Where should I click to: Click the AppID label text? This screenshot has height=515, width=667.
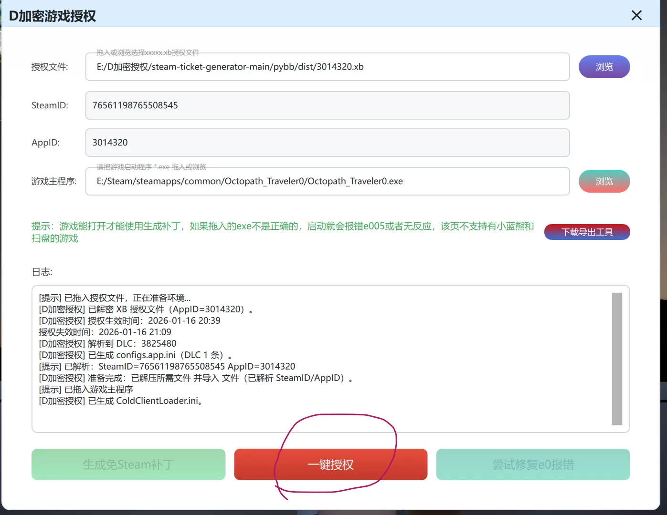46,143
